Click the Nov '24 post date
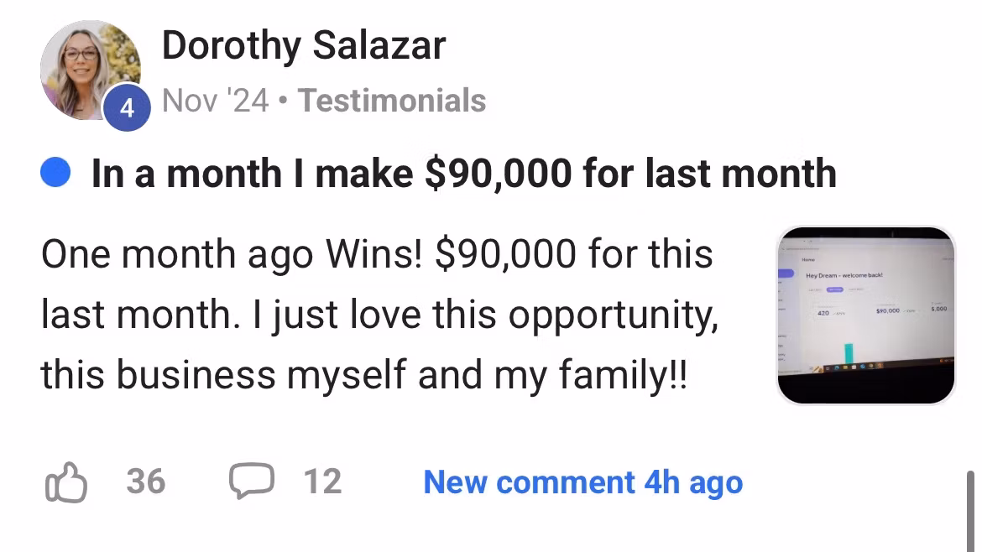This screenshot has height=552, width=982. coord(215,101)
